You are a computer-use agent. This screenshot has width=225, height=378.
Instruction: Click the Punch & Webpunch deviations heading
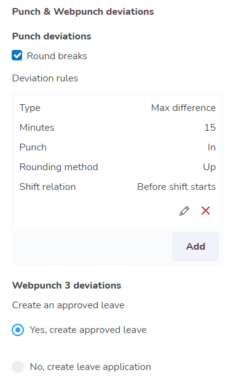pyautogui.click(x=83, y=12)
